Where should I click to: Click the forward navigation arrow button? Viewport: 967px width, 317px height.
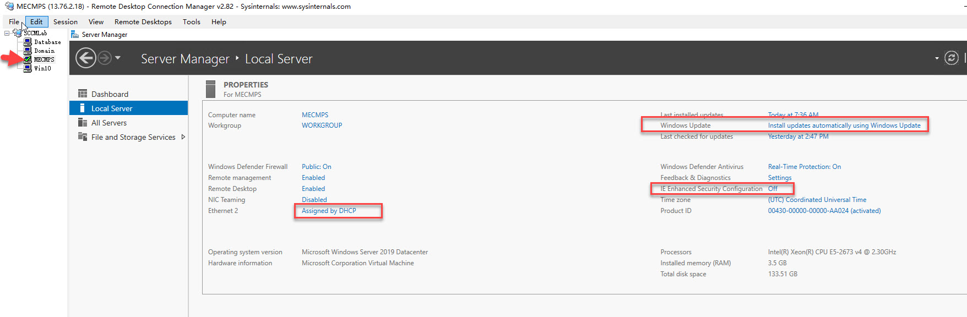[x=105, y=58]
